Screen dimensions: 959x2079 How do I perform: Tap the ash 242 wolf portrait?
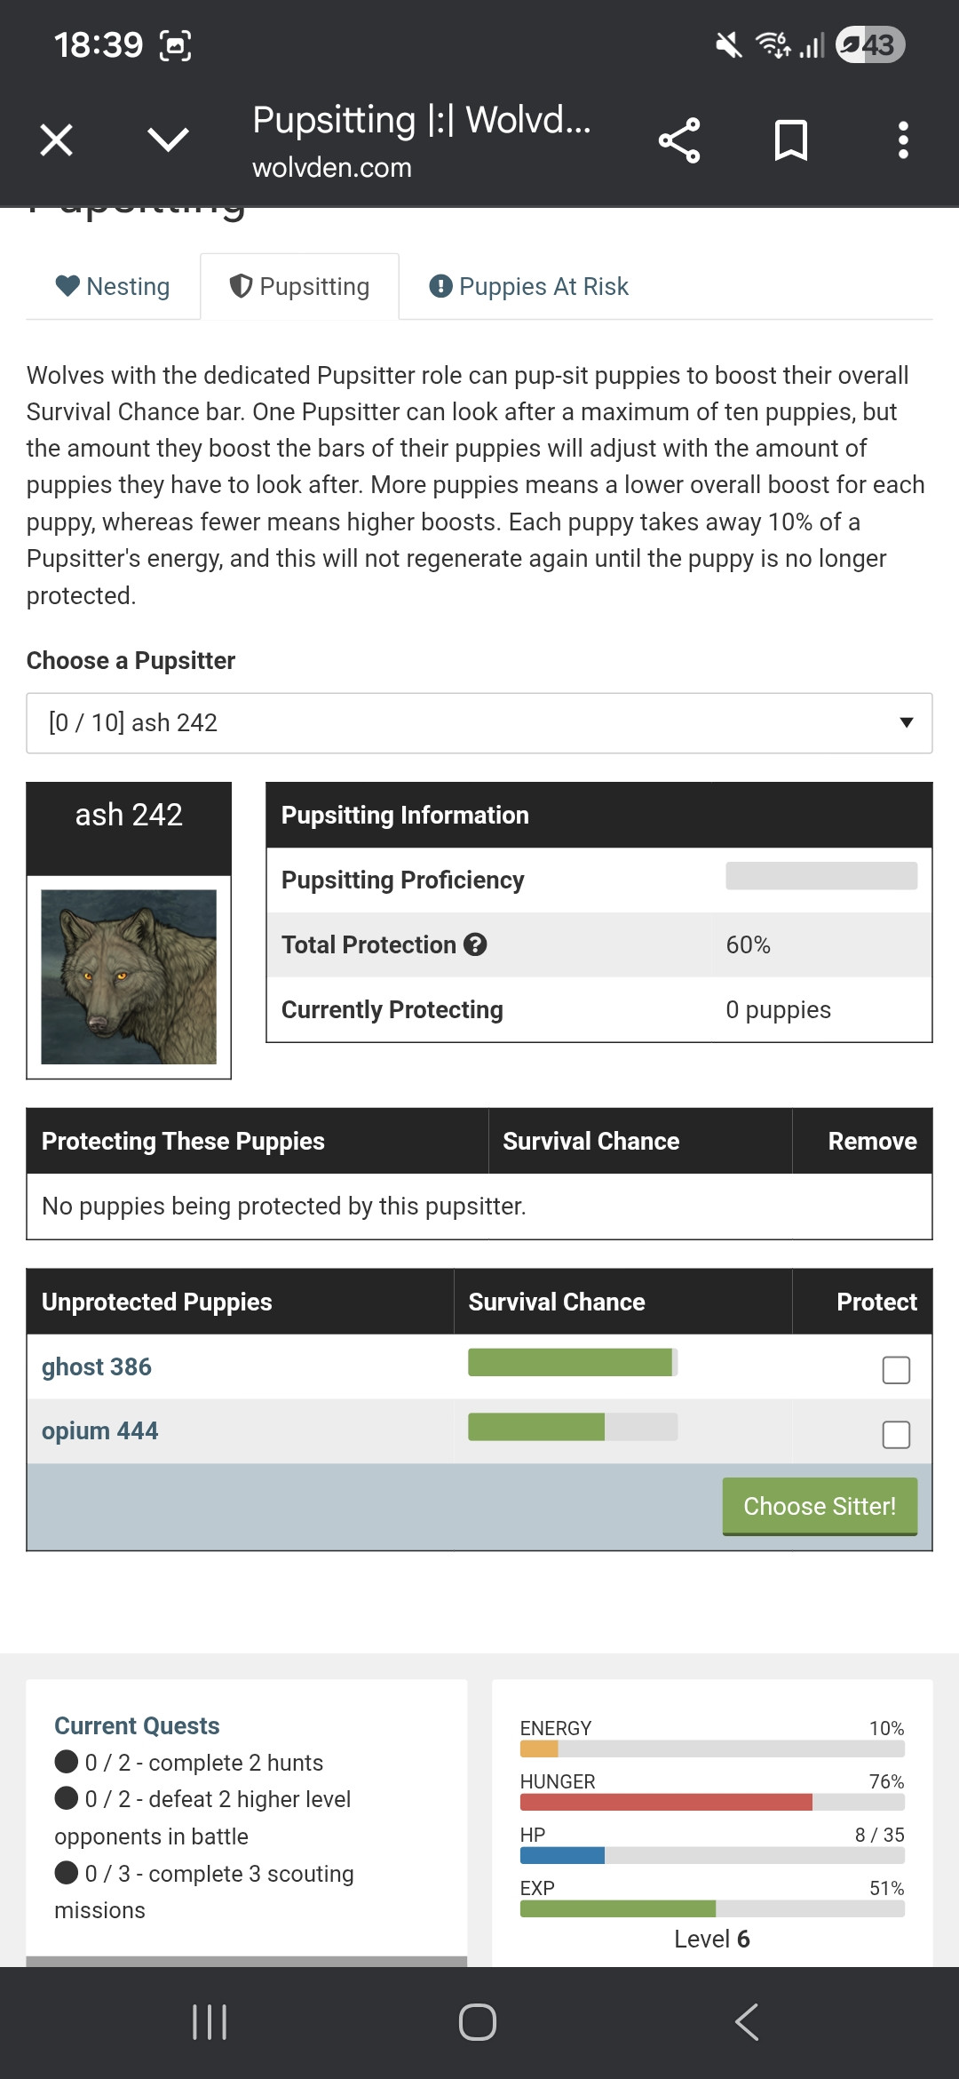point(129,976)
